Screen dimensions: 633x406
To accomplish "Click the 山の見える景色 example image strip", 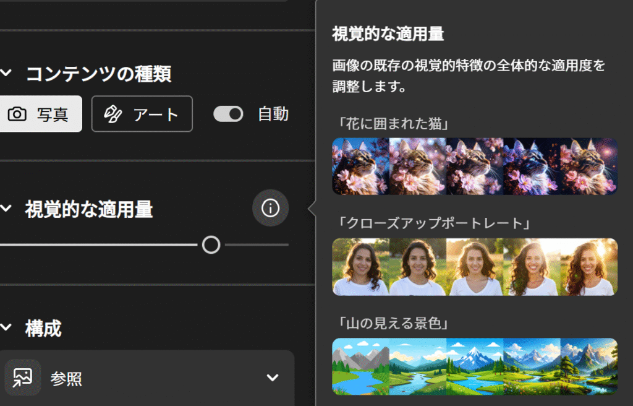I will click(475, 366).
